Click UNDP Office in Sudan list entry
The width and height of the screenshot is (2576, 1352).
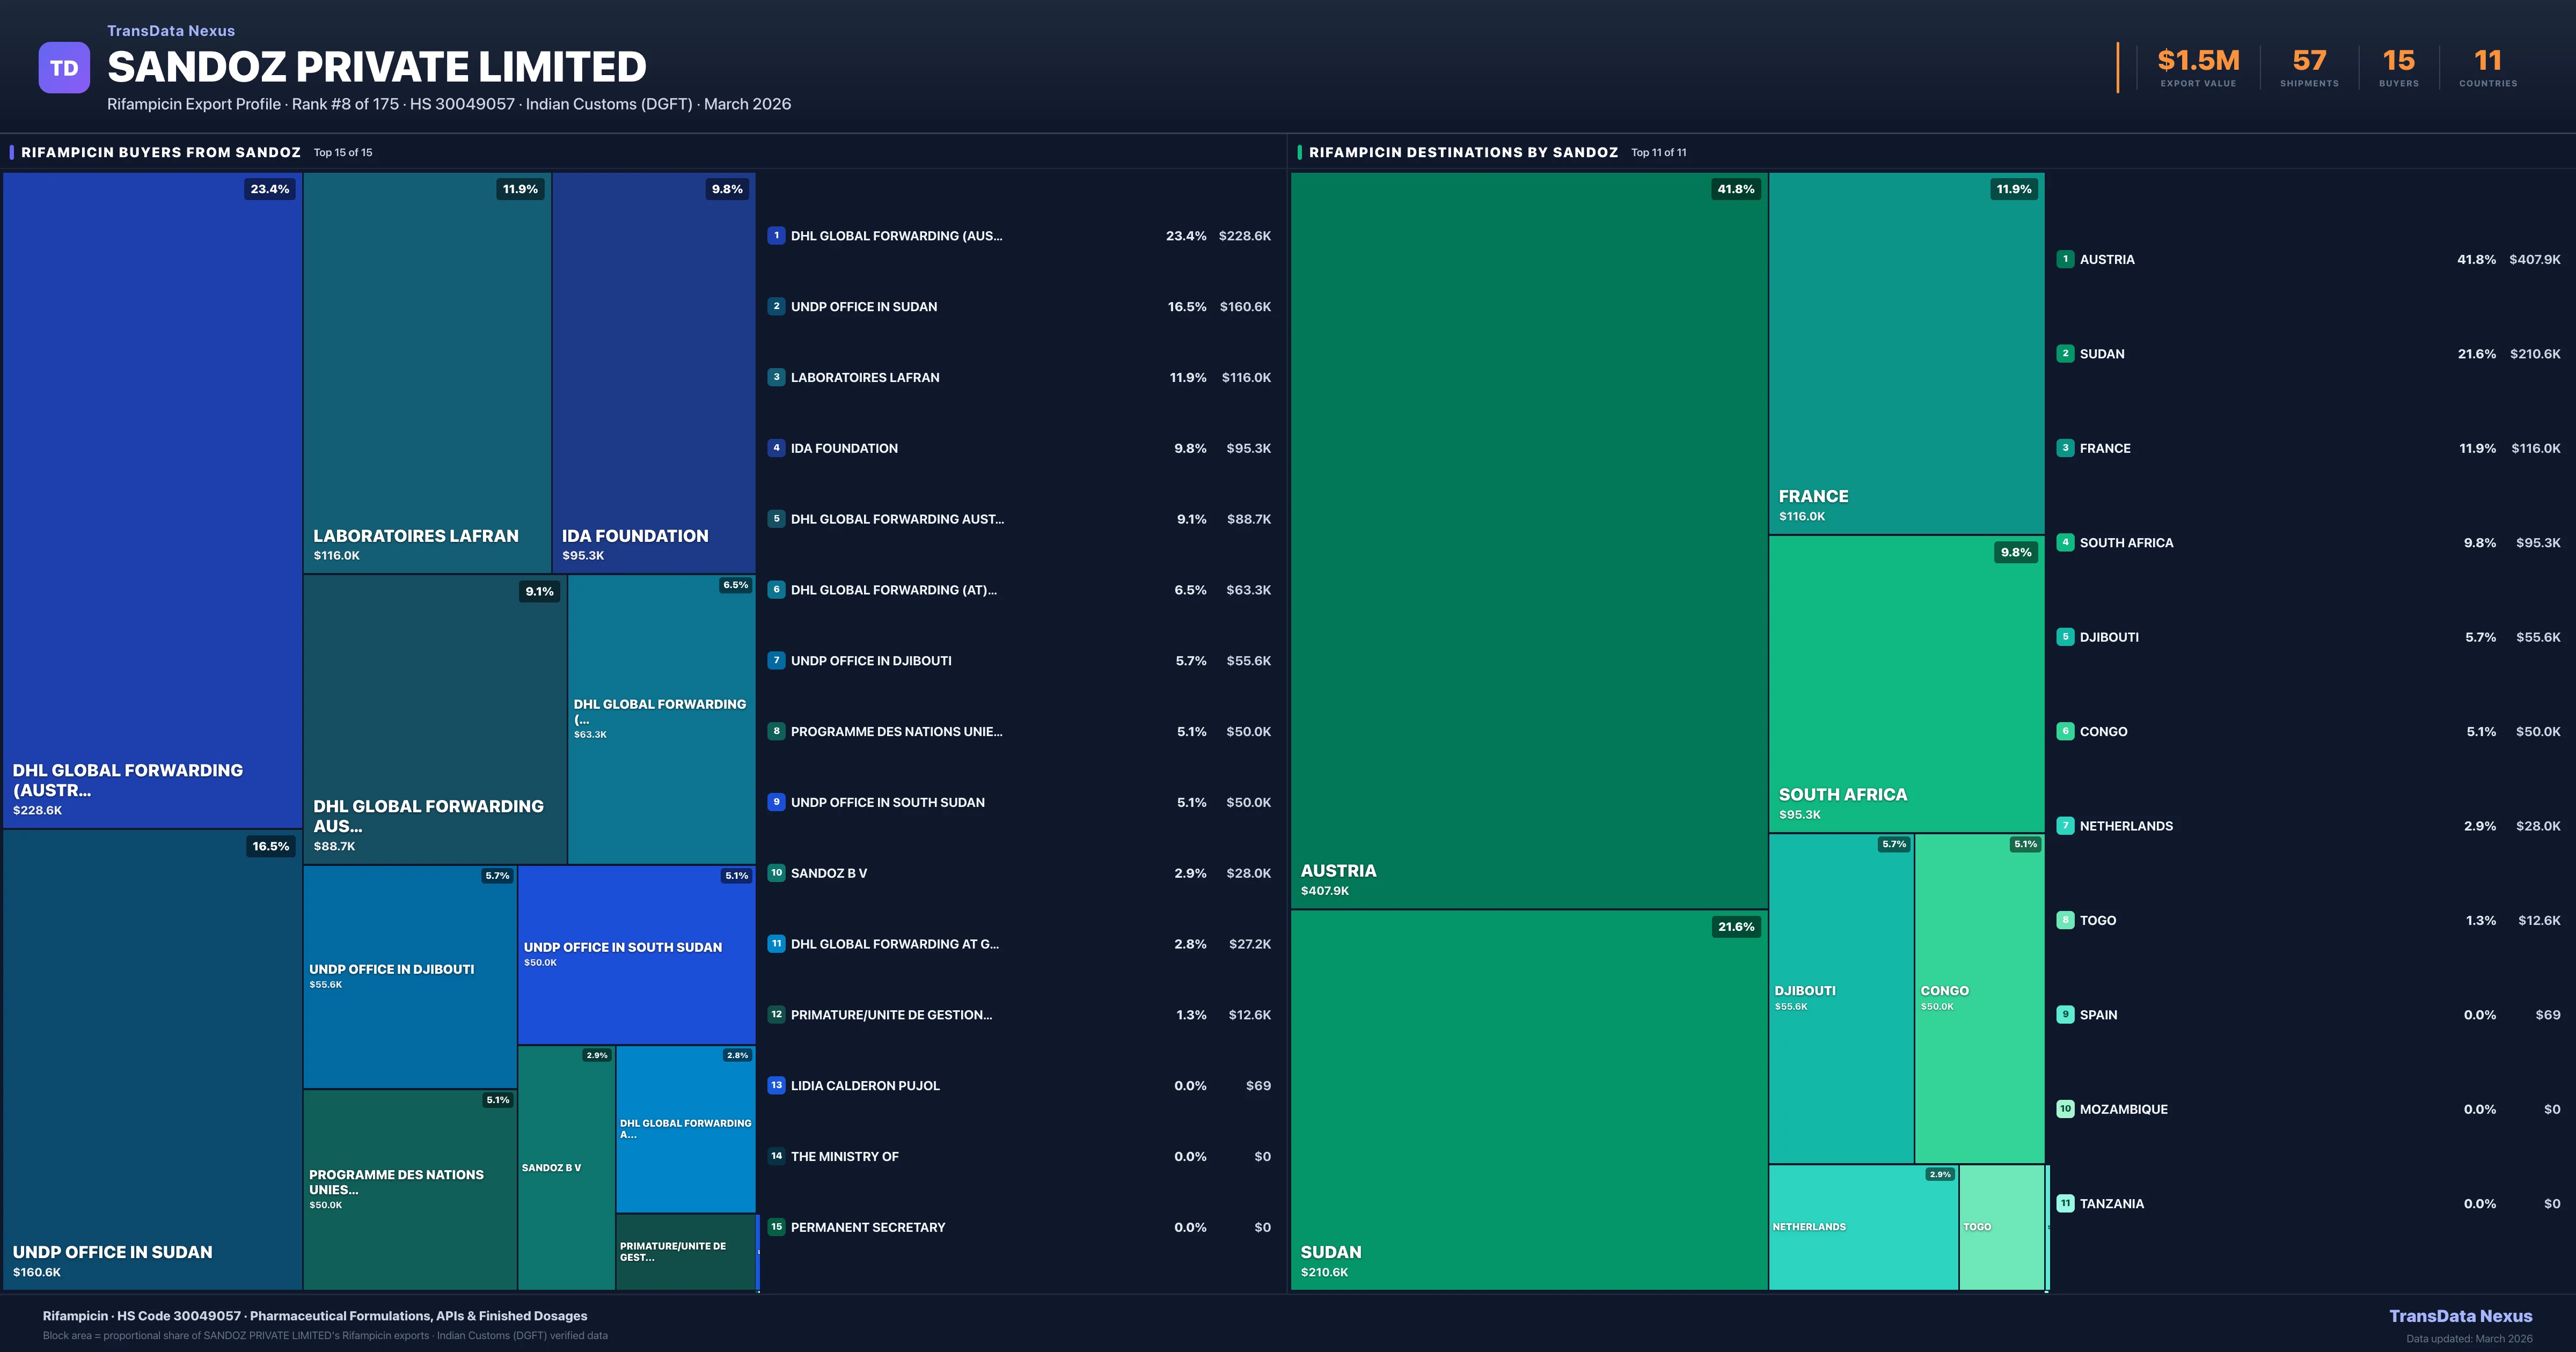pos(864,307)
